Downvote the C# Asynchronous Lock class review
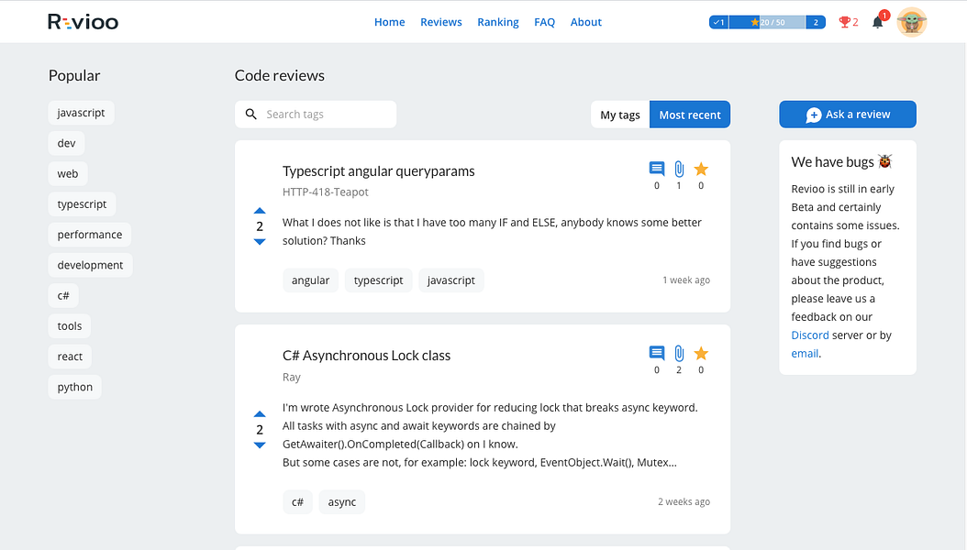The width and height of the screenshot is (967, 550). pyautogui.click(x=260, y=445)
